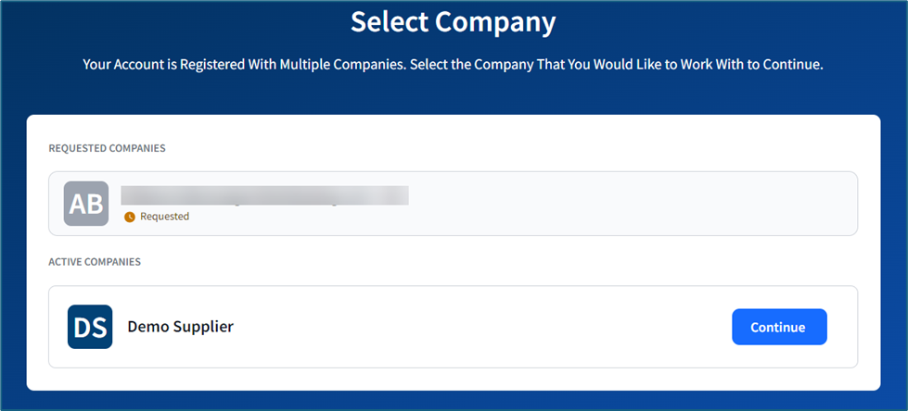Click the orange clock pending icon
Screen dimensions: 908x411
tap(130, 217)
